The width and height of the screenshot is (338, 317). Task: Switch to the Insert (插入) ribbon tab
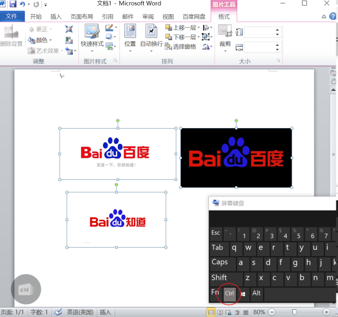click(x=56, y=16)
